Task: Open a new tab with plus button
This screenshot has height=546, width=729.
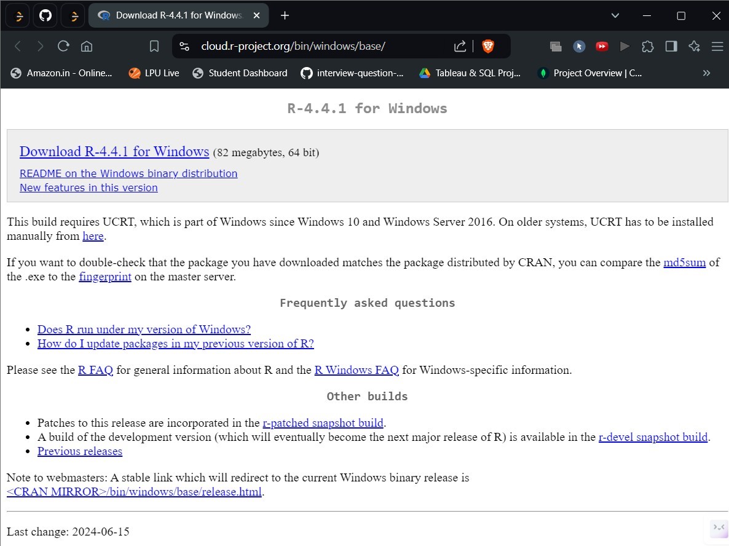Action: pyautogui.click(x=285, y=15)
